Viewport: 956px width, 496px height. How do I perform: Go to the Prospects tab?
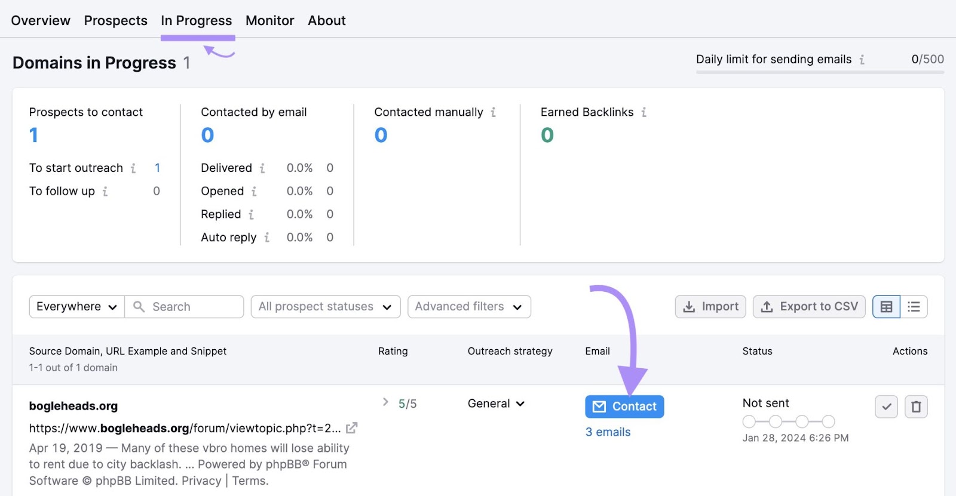tap(115, 21)
